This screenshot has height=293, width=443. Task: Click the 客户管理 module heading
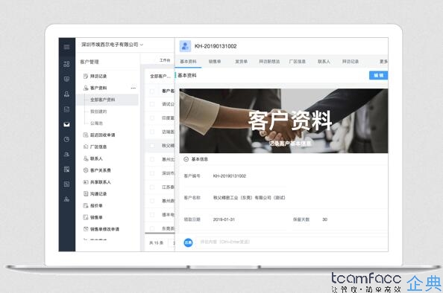click(89, 62)
